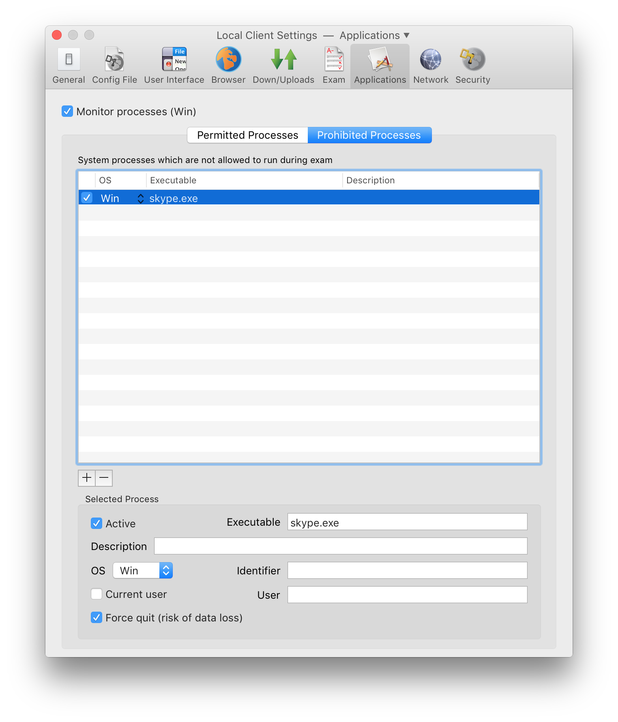Open the Browser settings pane
Screen dimensions: 618x722
228,66
